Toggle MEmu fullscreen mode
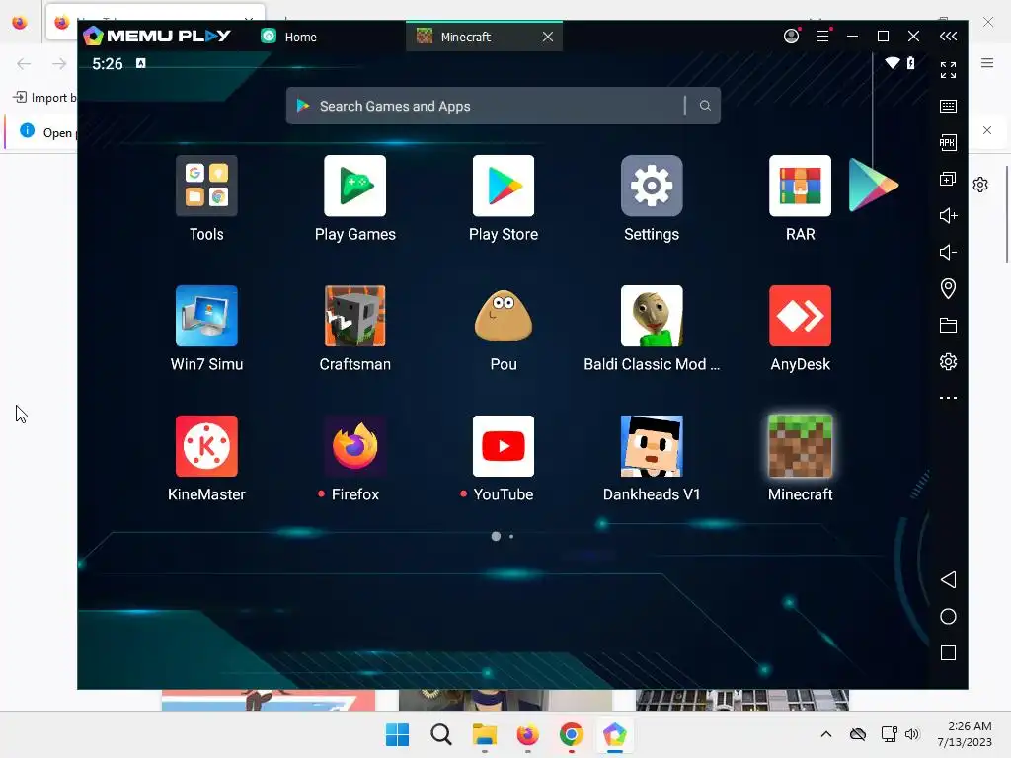 [948, 70]
